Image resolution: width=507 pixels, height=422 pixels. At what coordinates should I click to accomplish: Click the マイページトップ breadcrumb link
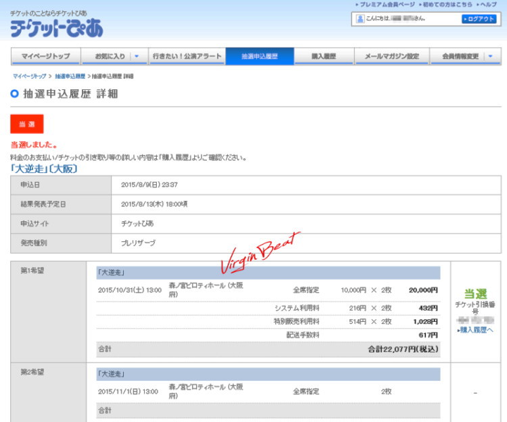click(30, 76)
